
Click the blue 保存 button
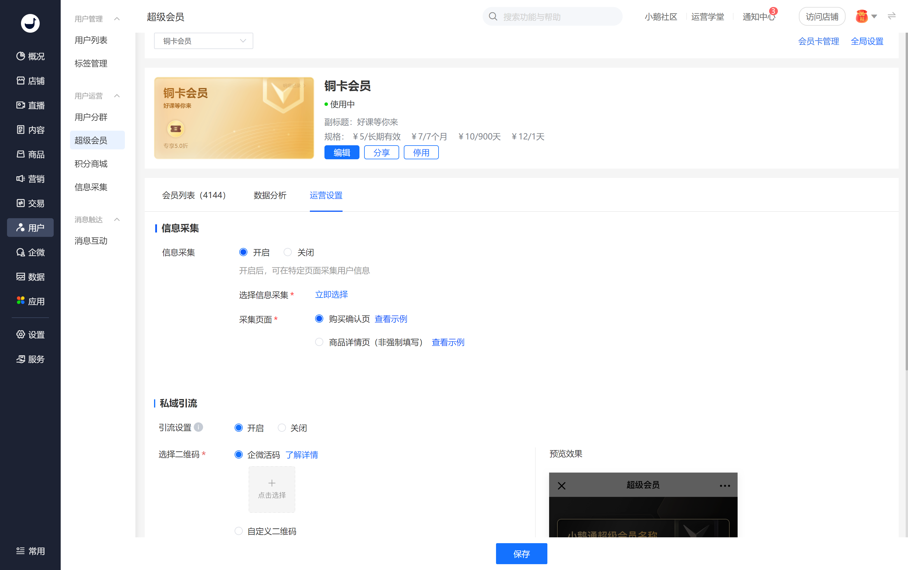point(521,553)
